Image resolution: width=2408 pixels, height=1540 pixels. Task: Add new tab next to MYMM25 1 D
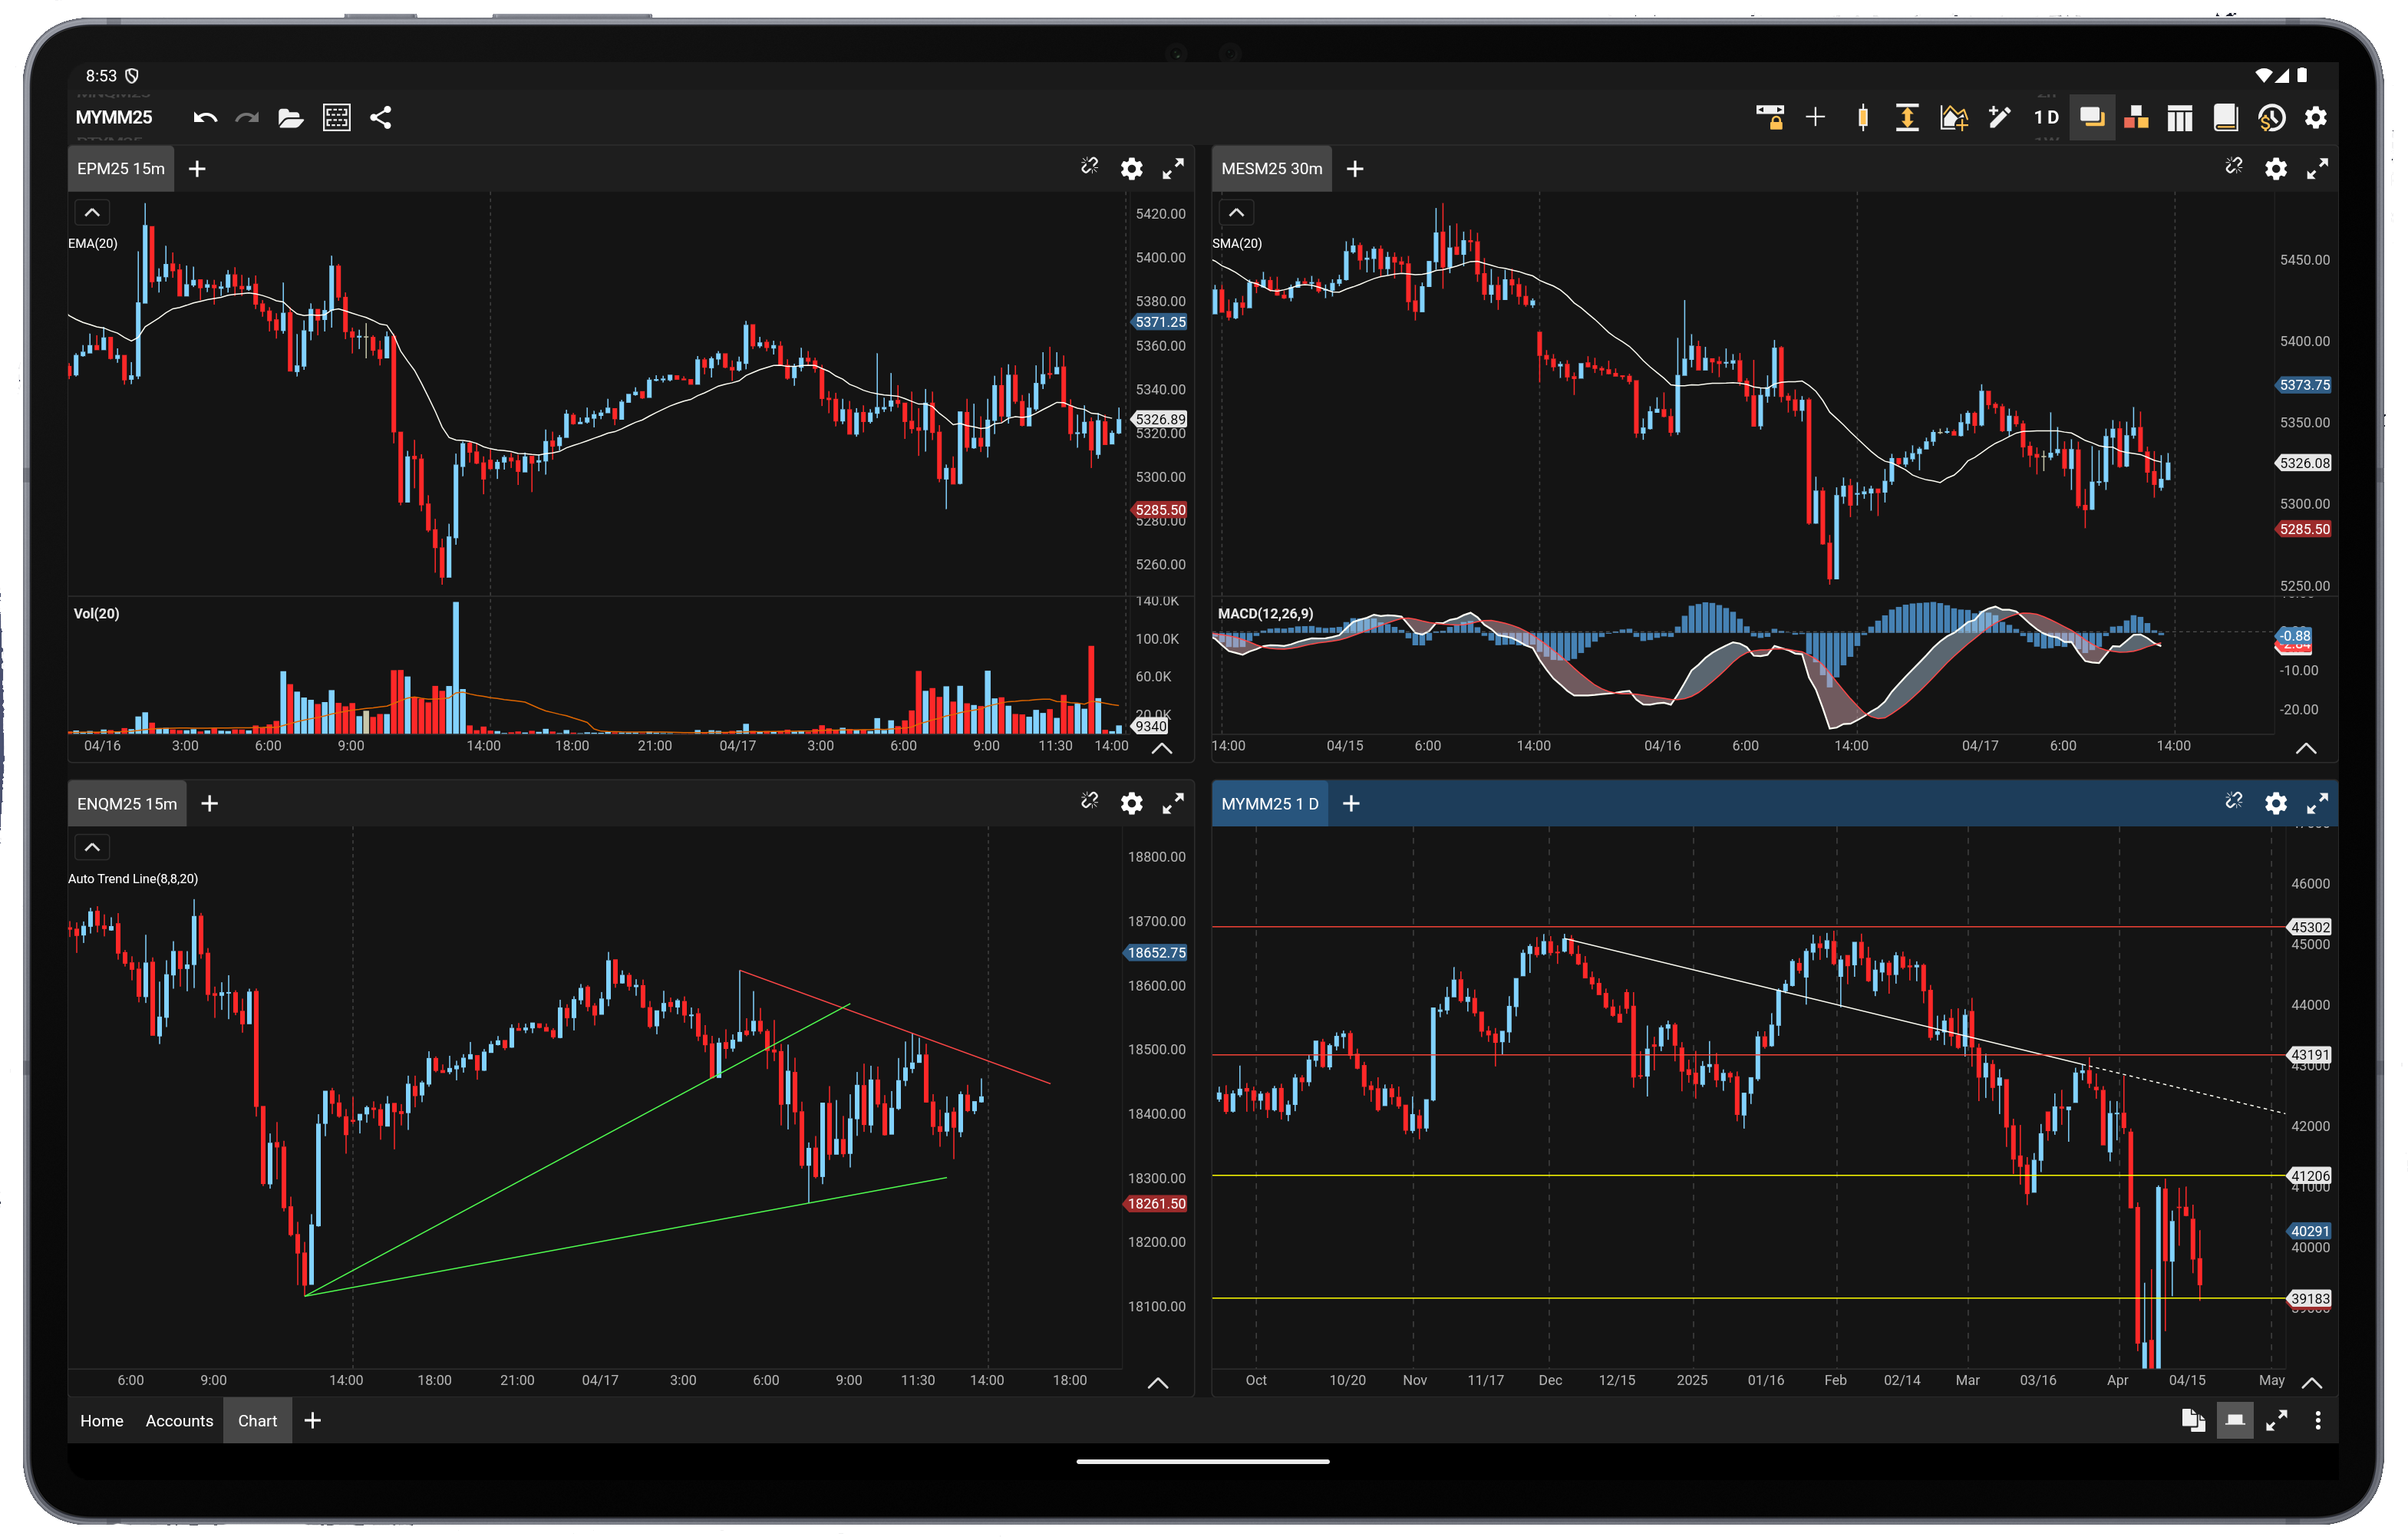[1351, 804]
